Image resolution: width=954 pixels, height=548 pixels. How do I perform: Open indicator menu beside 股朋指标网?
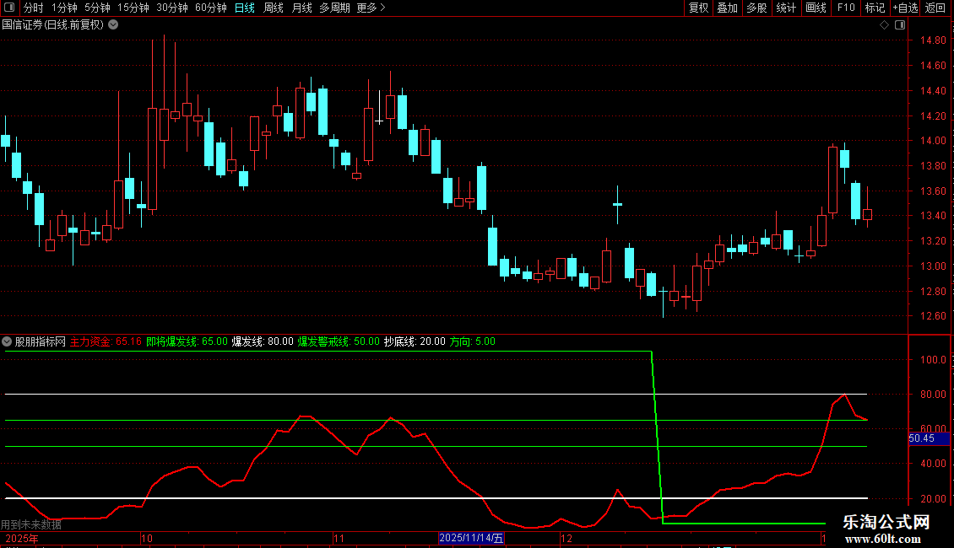pyautogui.click(x=7, y=341)
